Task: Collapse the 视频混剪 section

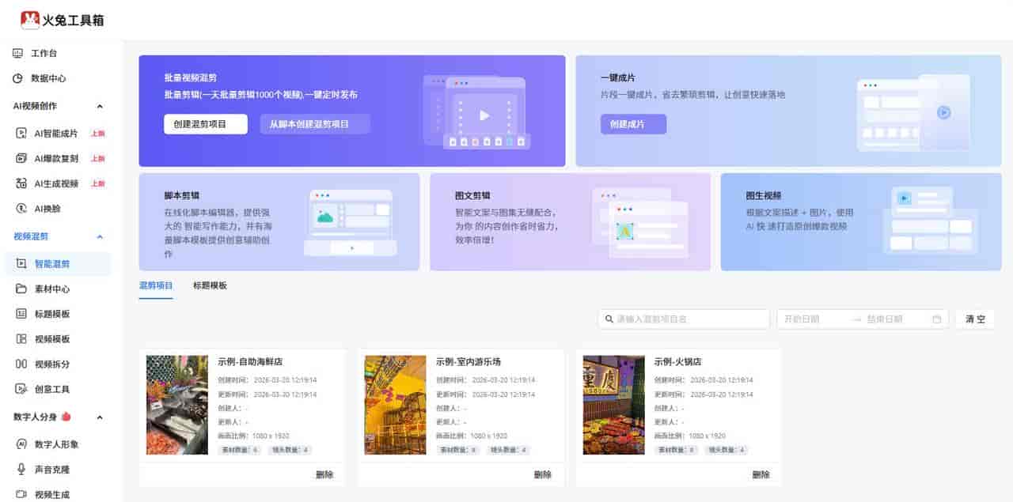Action: [x=99, y=236]
